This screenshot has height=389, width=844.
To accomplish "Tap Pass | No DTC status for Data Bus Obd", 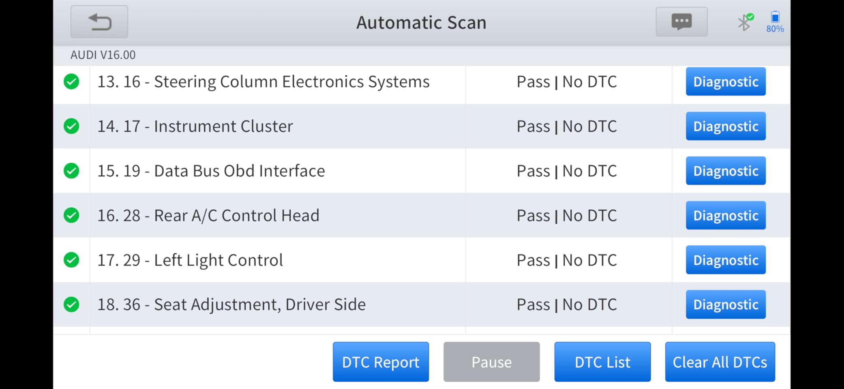I will pyautogui.click(x=567, y=171).
